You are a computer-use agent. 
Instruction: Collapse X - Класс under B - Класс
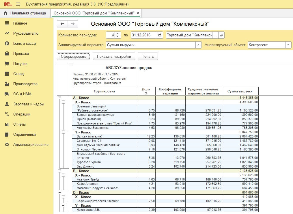click(x=63, y=175)
